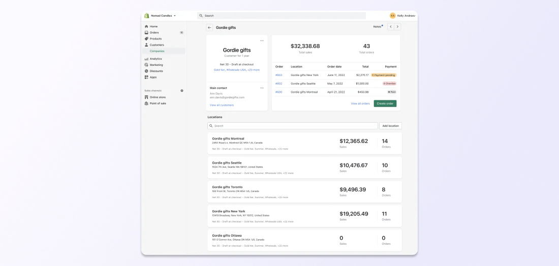Image resolution: width=559 pixels, height=266 pixels.
Task: Click the Add location button
Action: click(390, 126)
